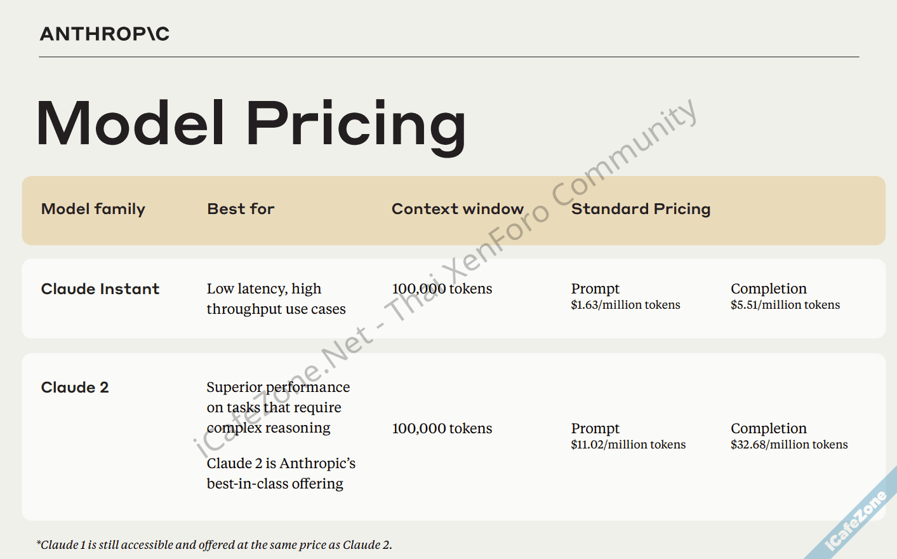
Task: Click the Context window column header
Action: tap(457, 209)
